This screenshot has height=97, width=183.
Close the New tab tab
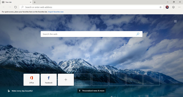(30, 2)
